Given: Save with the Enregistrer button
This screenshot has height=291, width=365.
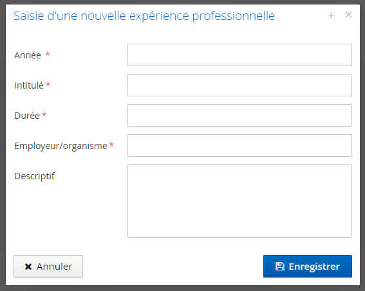Looking at the screenshot, I should tap(308, 266).
